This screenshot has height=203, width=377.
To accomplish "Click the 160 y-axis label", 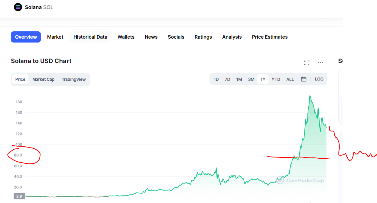I will point(19,113).
